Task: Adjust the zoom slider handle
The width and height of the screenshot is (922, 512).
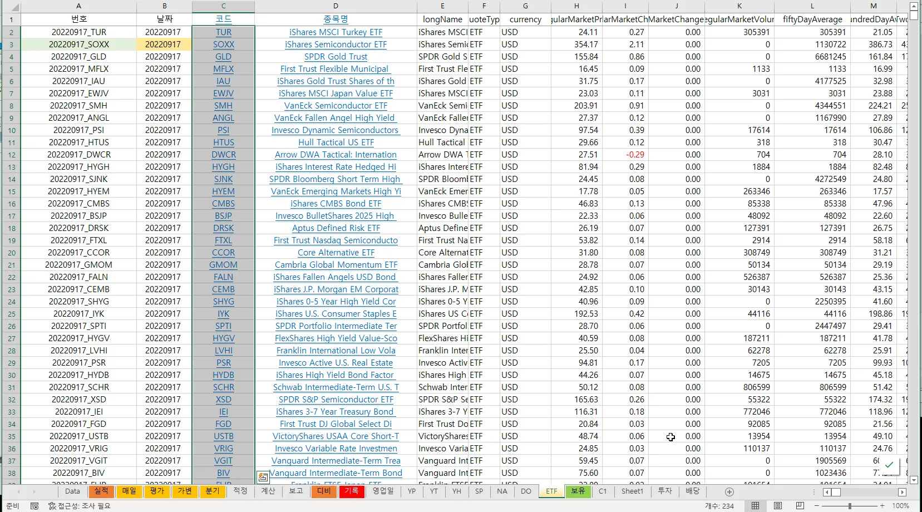Action: coord(850,506)
